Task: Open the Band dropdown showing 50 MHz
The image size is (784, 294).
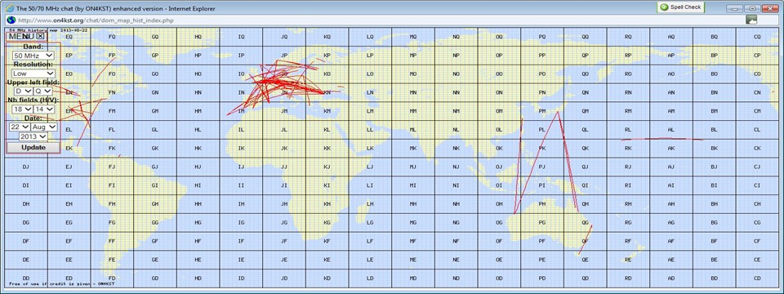Action: pyautogui.click(x=33, y=56)
